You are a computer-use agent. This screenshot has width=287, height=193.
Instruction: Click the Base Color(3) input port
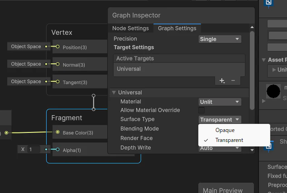pyautogui.click(x=57, y=132)
